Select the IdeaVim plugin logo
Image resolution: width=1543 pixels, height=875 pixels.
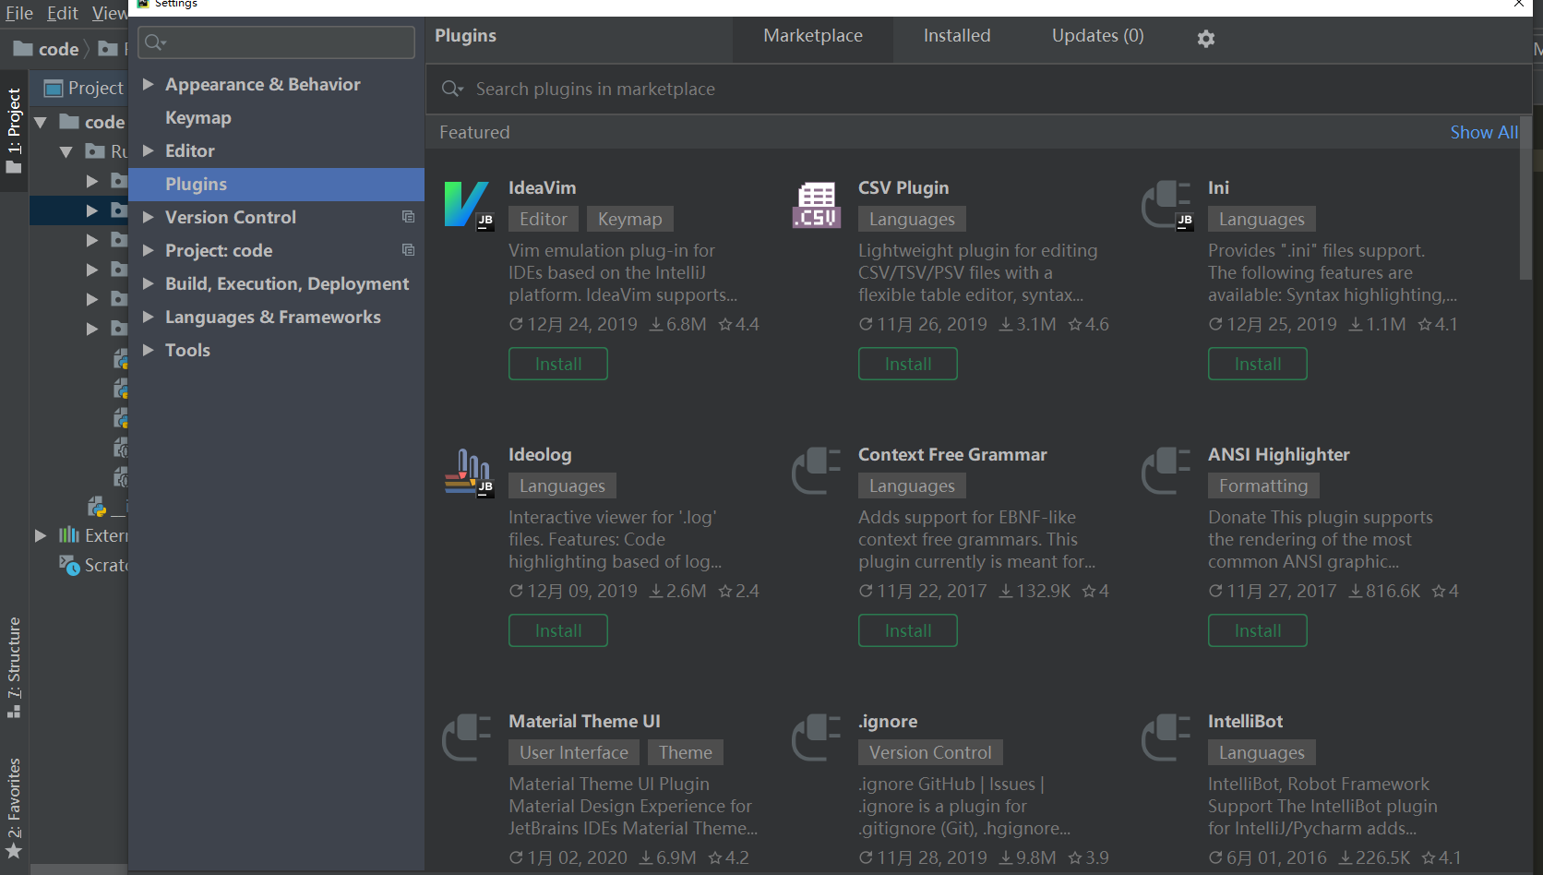[x=468, y=204]
